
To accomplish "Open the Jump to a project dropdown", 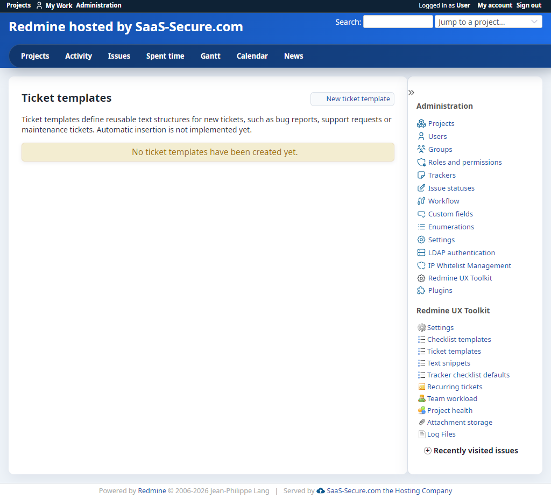I will pos(489,22).
